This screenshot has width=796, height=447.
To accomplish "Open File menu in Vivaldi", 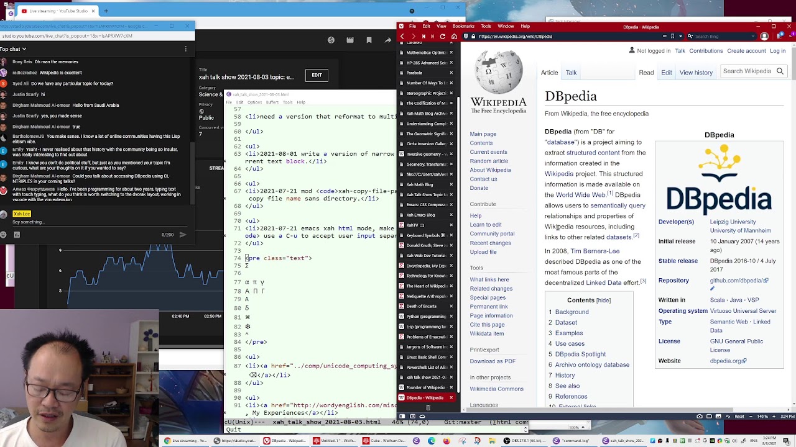I will coord(412,26).
